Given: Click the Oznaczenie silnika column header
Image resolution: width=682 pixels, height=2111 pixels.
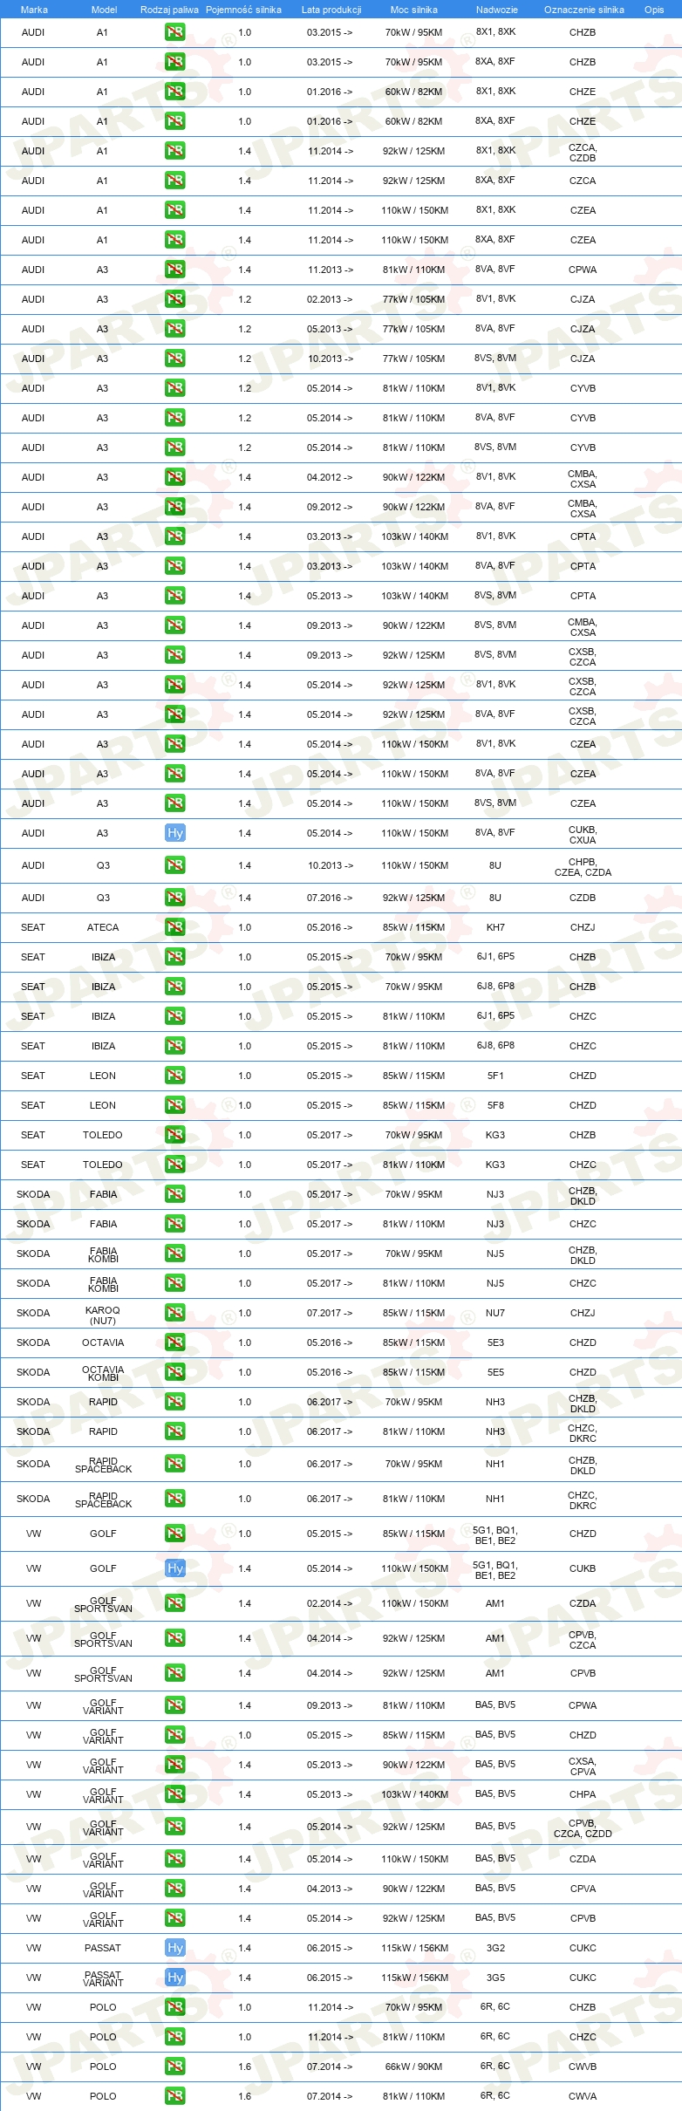Looking at the screenshot, I should [584, 10].
